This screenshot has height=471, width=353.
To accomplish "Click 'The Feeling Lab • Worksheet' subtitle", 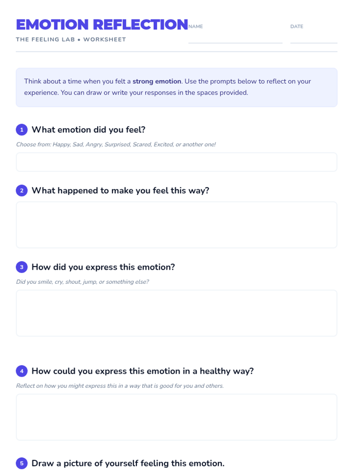I will click(x=71, y=39).
